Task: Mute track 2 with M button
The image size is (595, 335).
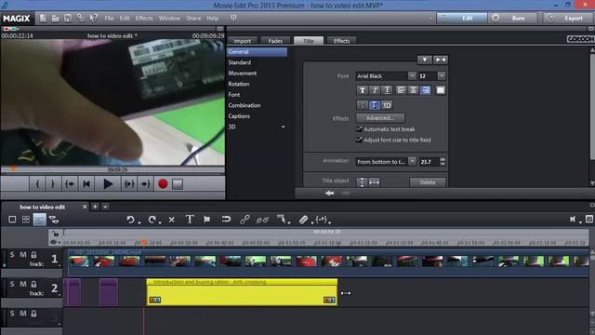Action: pos(23,284)
